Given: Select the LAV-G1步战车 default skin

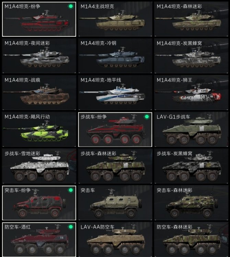Looking at the screenshot, I should point(191,130).
